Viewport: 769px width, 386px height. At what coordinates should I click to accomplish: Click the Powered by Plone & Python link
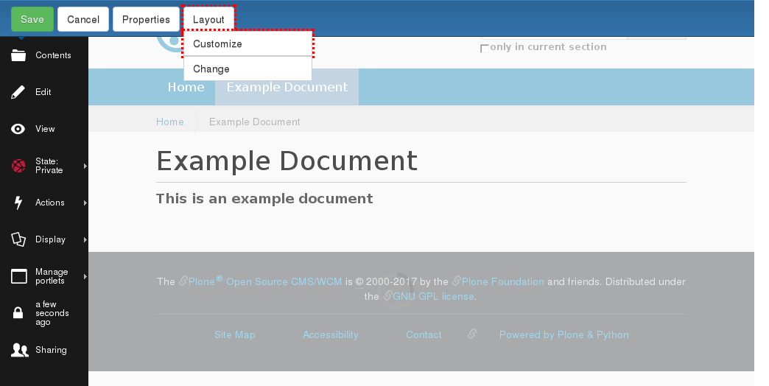point(564,334)
